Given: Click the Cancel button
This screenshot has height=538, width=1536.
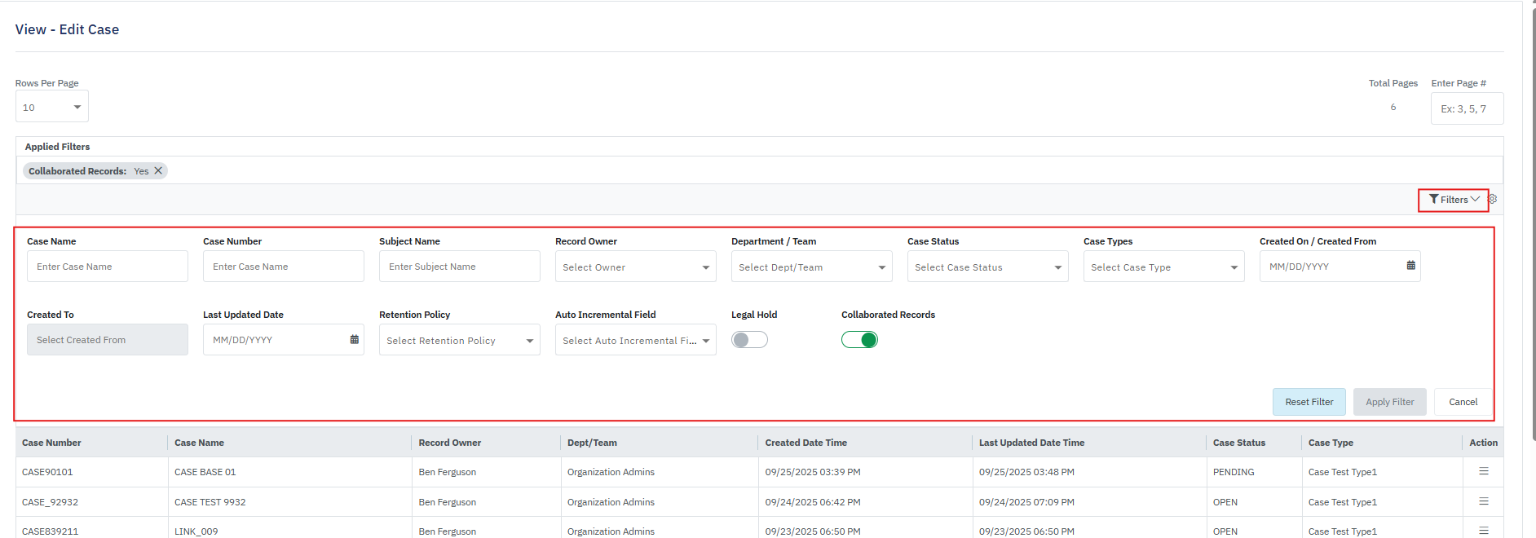Looking at the screenshot, I should [x=1463, y=402].
